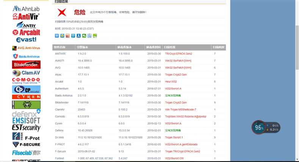Share via the red Sina Weibo icon
Screen dimensions: 299x162
click(x=68, y=35)
